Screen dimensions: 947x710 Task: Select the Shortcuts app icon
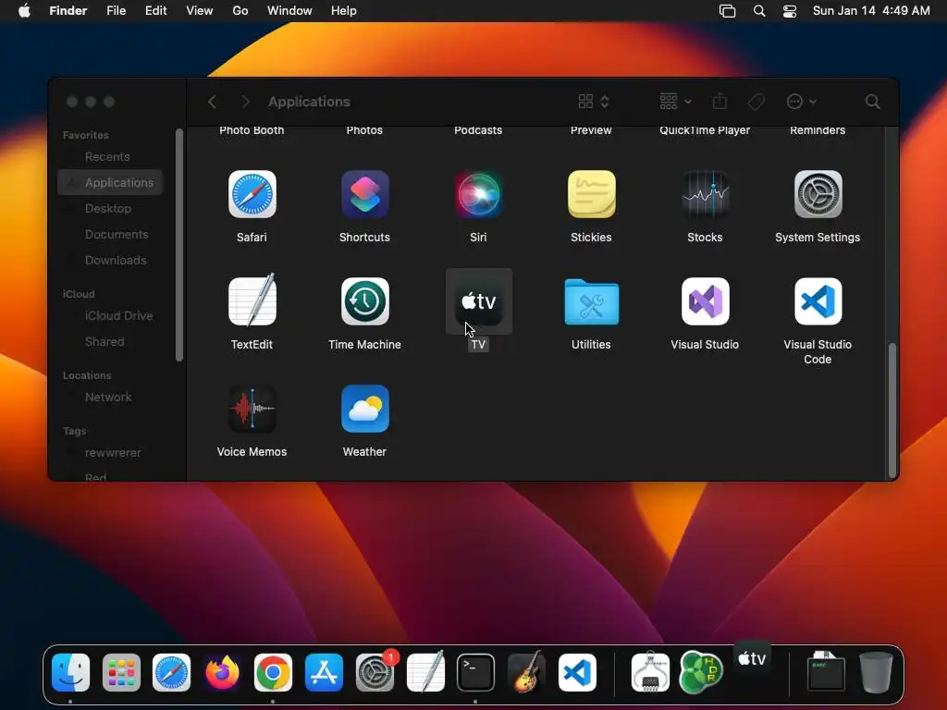364,194
